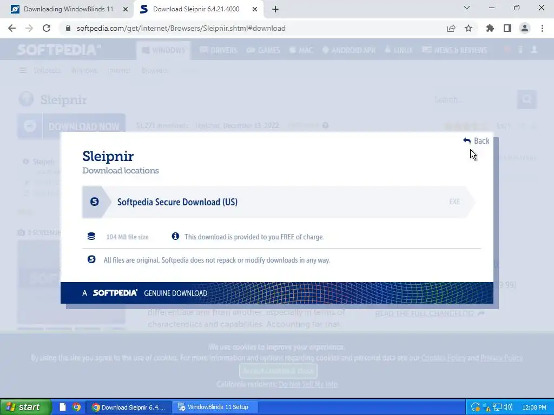Image resolution: width=554 pixels, height=415 pixels.
Task: Open the Games section in site navigation
Action: point(263,50)
